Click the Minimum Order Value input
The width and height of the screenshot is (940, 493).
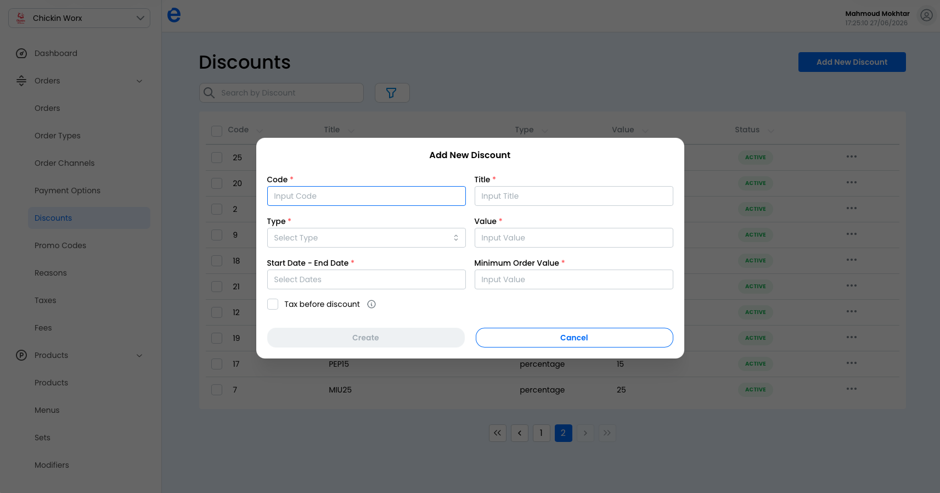point(574,279)
